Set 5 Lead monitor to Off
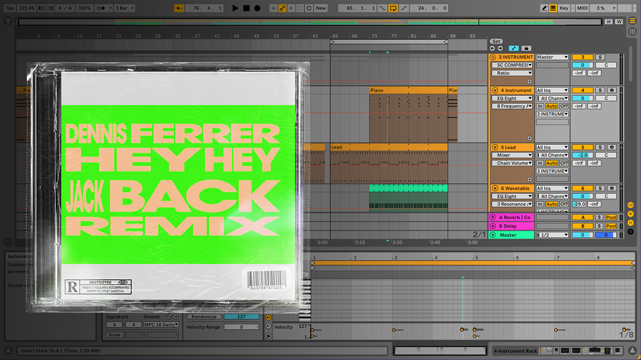The height and width of the screenshot is (360, 641). tap(564, 163)
